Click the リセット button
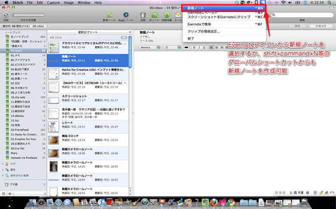The image size is (336, 209). [x=321, y=26]
